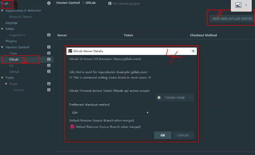
Task: Click the Token Page button
Action: (175, 98)
